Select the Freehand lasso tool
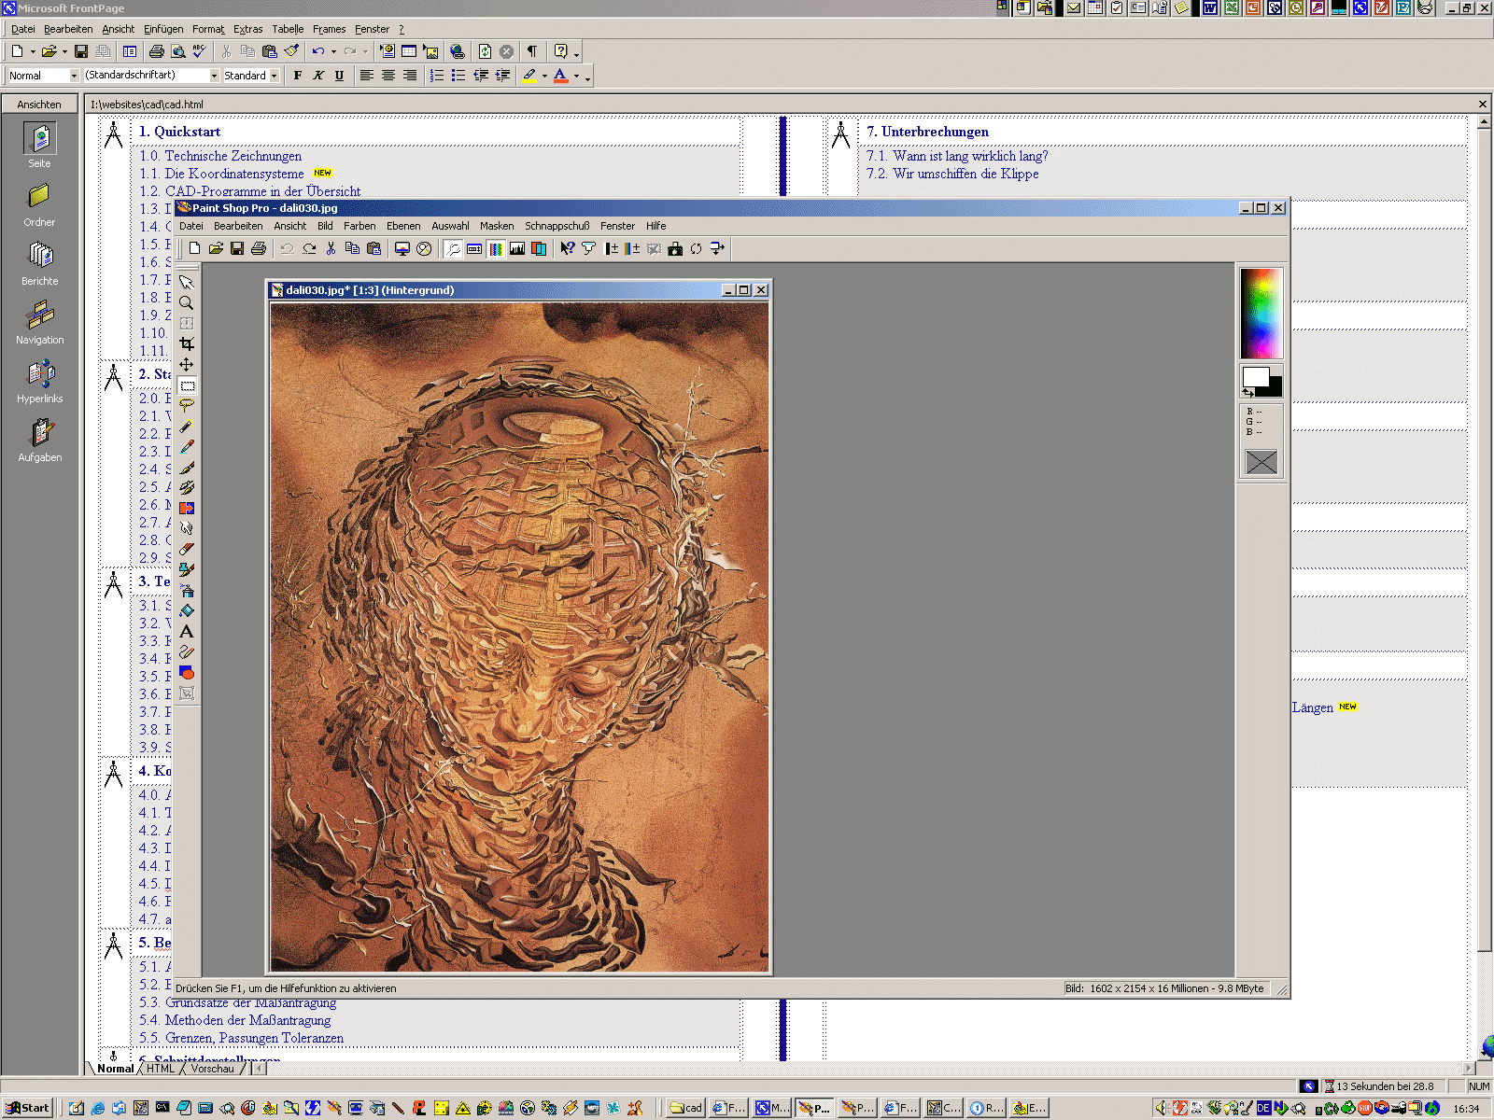Viewport: 1494px width, 1120px height. 187,405
